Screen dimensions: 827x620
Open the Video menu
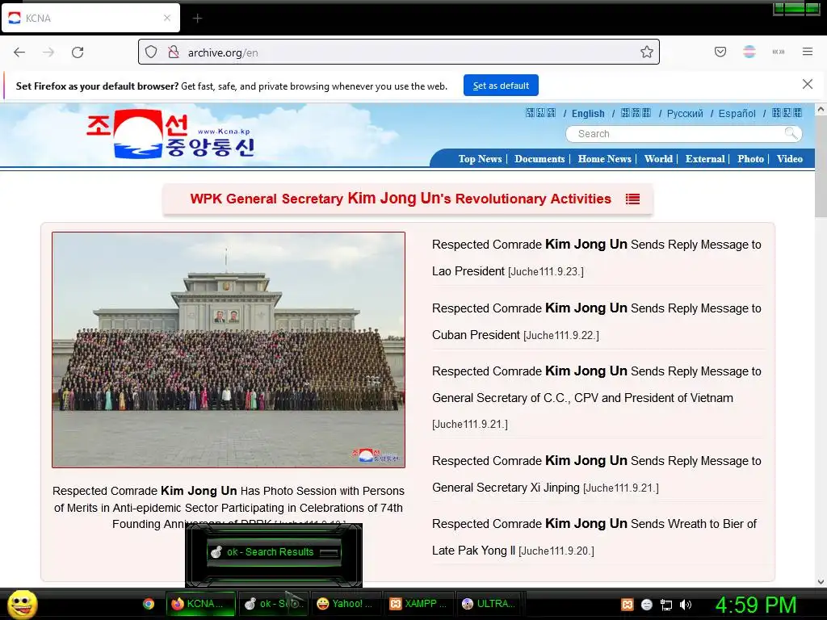(790, 159)
